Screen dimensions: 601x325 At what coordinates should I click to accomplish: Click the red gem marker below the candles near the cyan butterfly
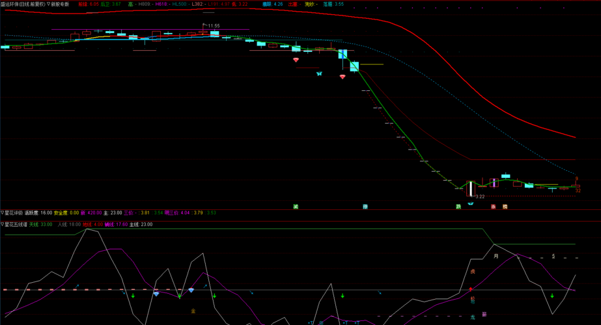click(296, 60)
